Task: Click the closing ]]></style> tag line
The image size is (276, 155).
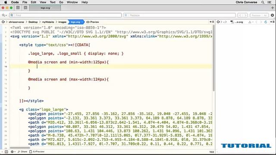Action: [31, 101]
